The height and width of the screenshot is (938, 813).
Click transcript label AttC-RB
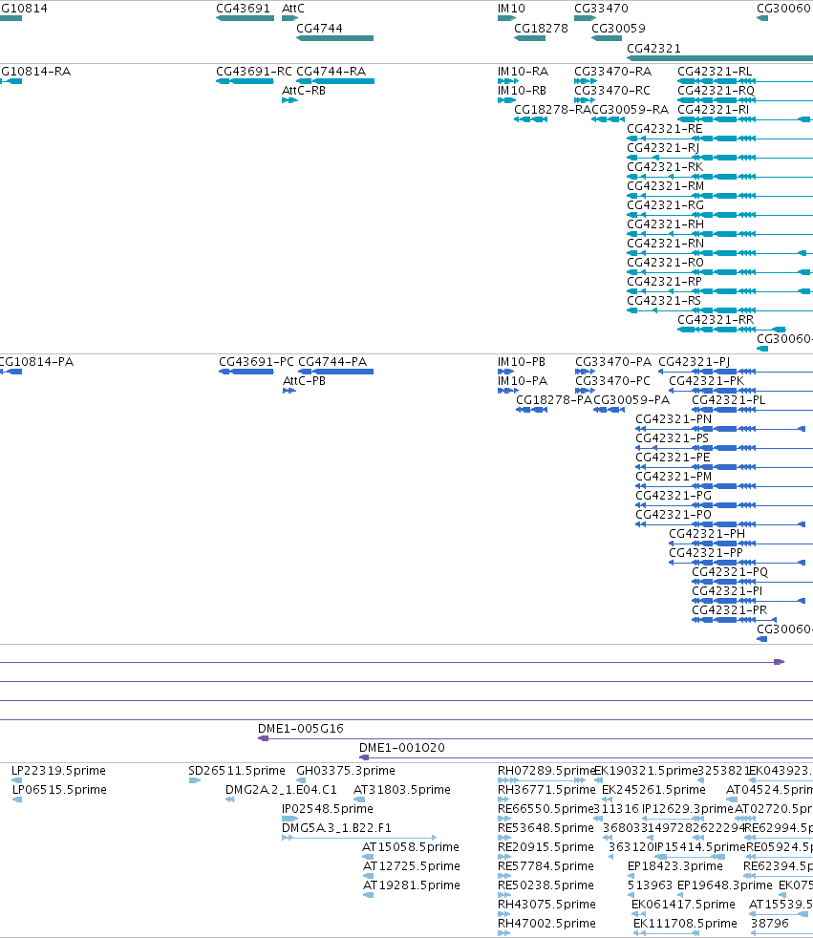303,91
